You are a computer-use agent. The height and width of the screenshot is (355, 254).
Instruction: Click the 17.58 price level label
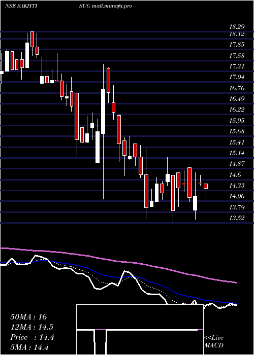click(x=237, y=56)
